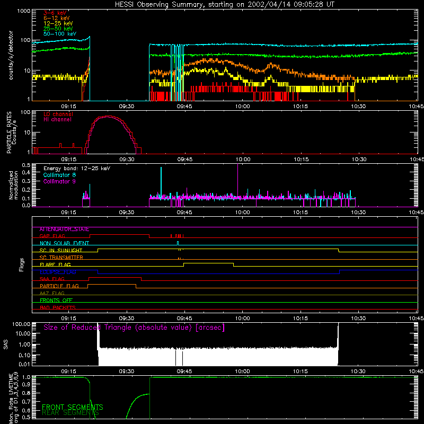Click the HESSI Observing Summary plot title
The image size is (424, 424).
[x=224, y=5]
